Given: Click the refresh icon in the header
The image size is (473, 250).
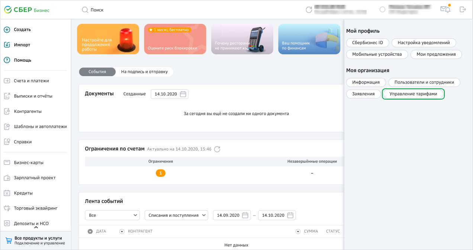Looking at the screenshot, I should coord(309,10).
